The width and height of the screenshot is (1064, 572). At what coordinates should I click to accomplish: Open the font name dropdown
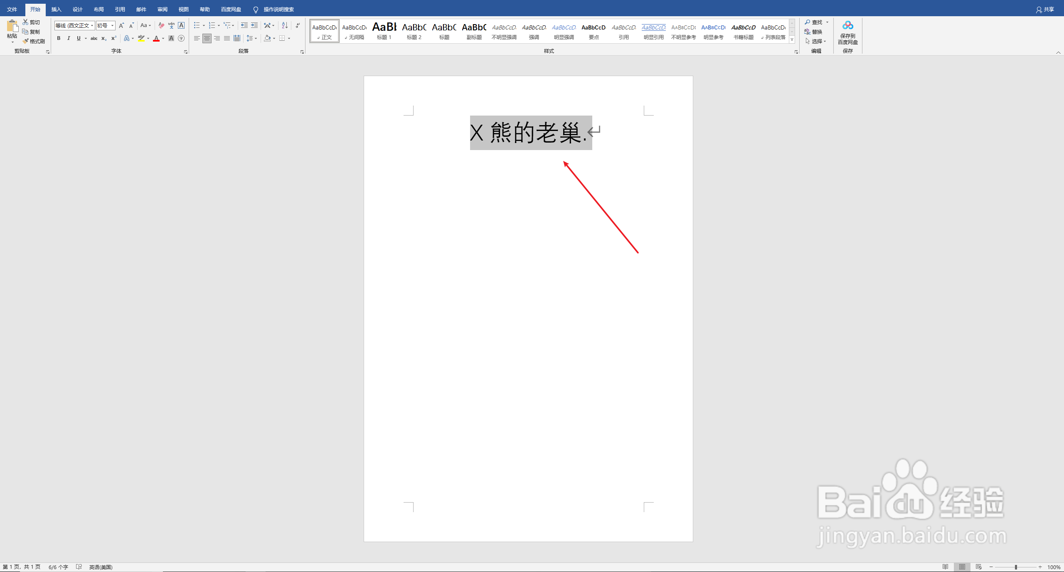pyautogui.click(x=92, y=25)
